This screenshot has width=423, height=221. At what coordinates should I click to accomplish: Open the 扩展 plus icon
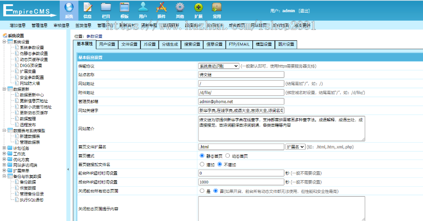198,9
